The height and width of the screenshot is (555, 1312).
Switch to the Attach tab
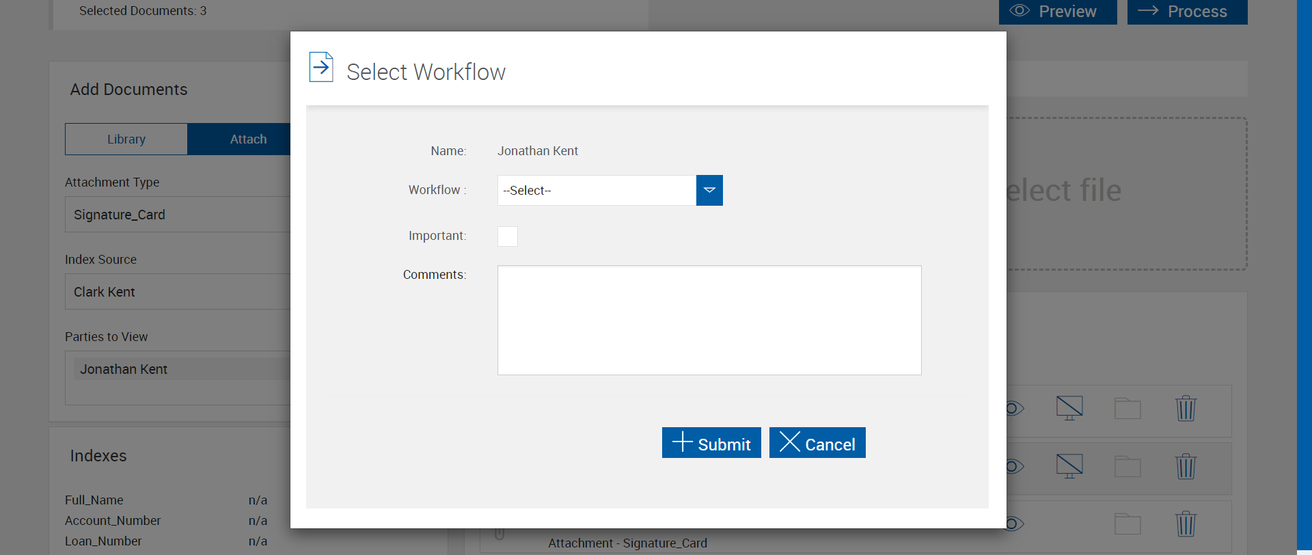coord(248,139)
